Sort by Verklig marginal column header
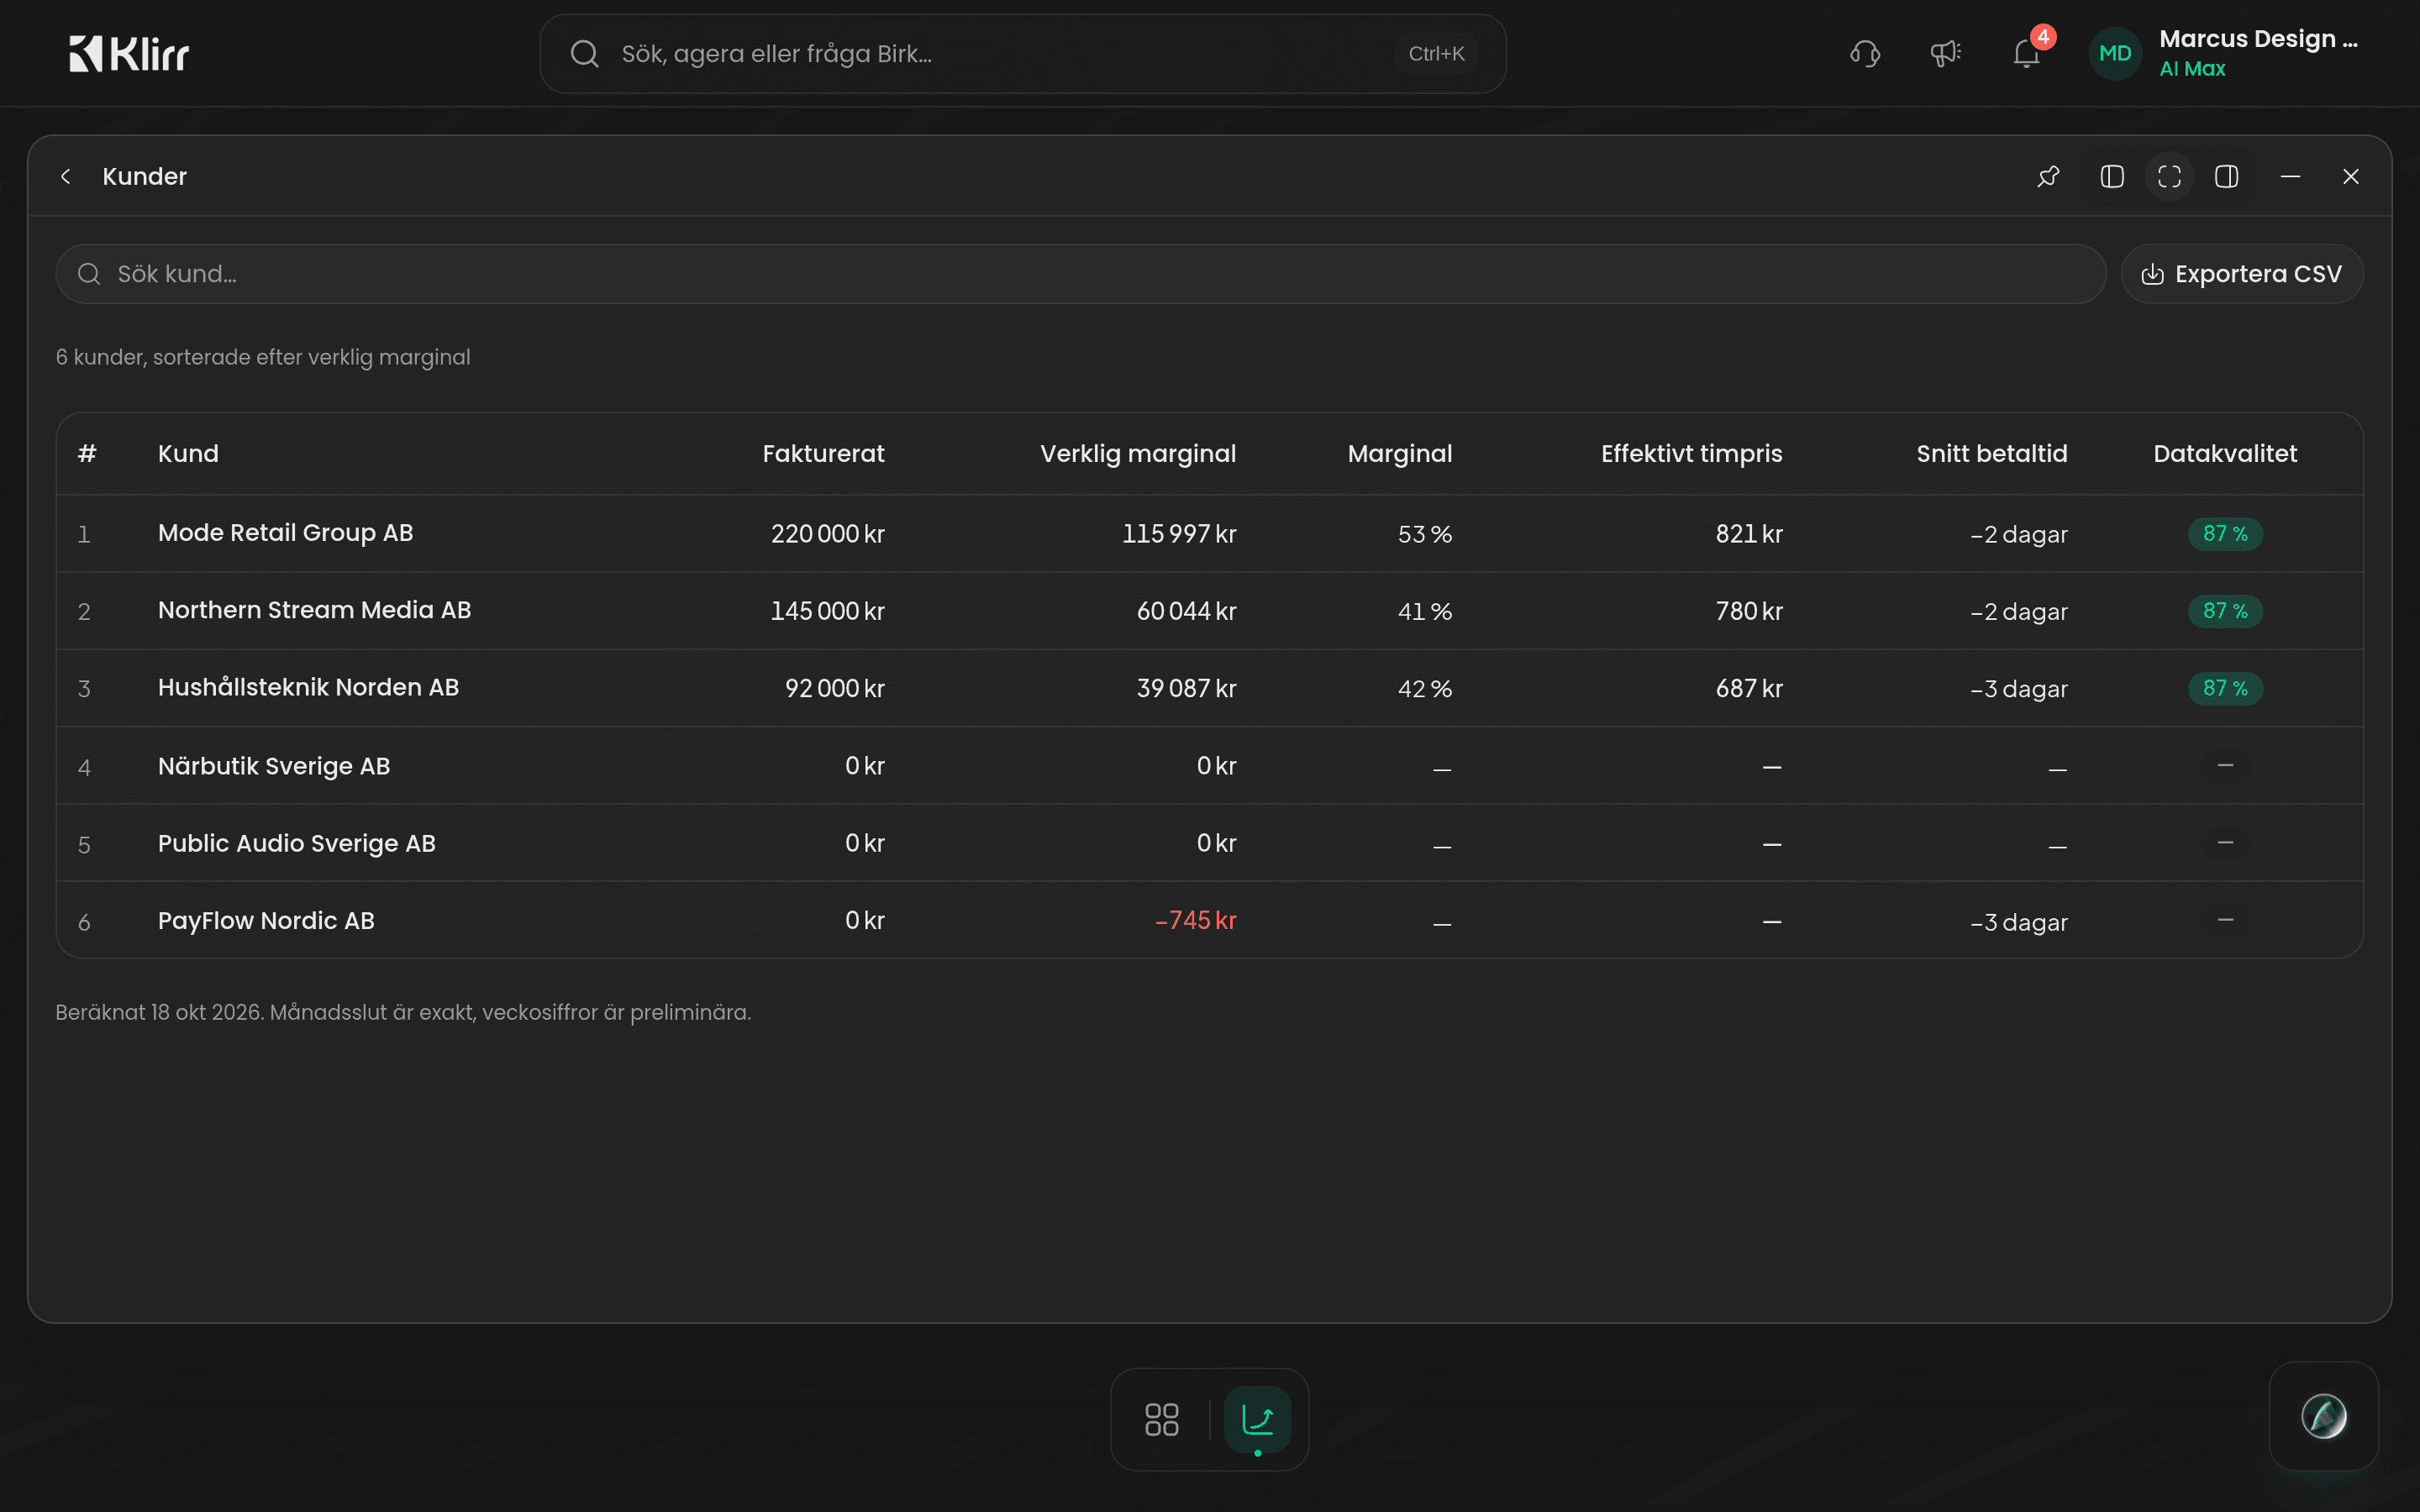Image resolution: width=2420 pixels, height=1512 pixels. 1137,454
